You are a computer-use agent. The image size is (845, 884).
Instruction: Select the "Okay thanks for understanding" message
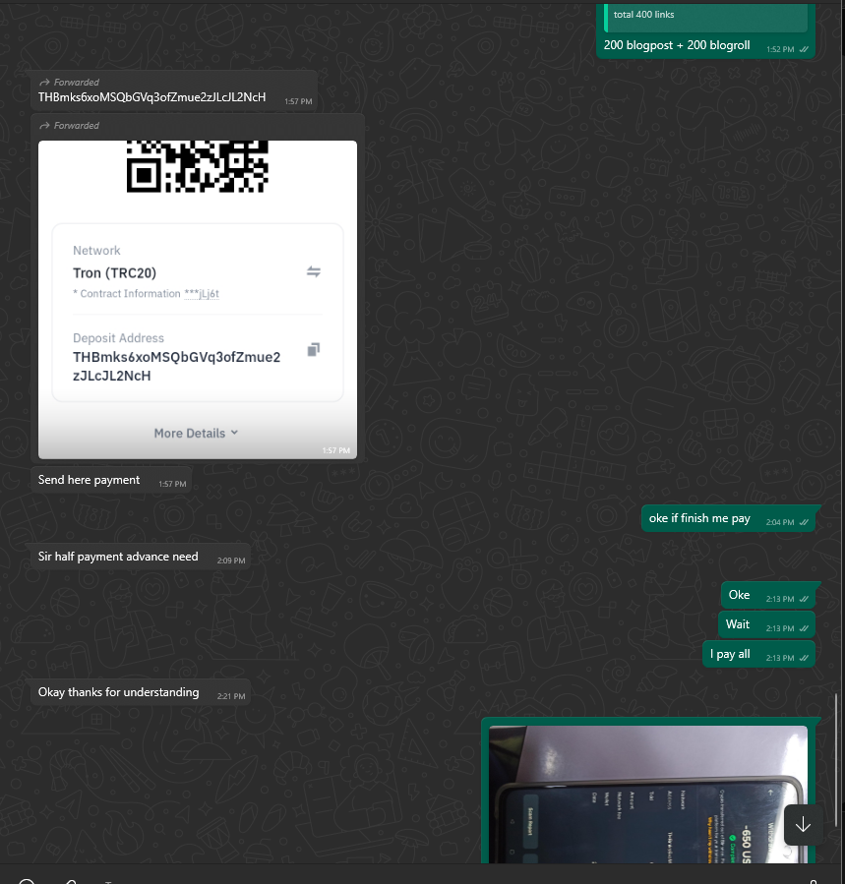118,692
